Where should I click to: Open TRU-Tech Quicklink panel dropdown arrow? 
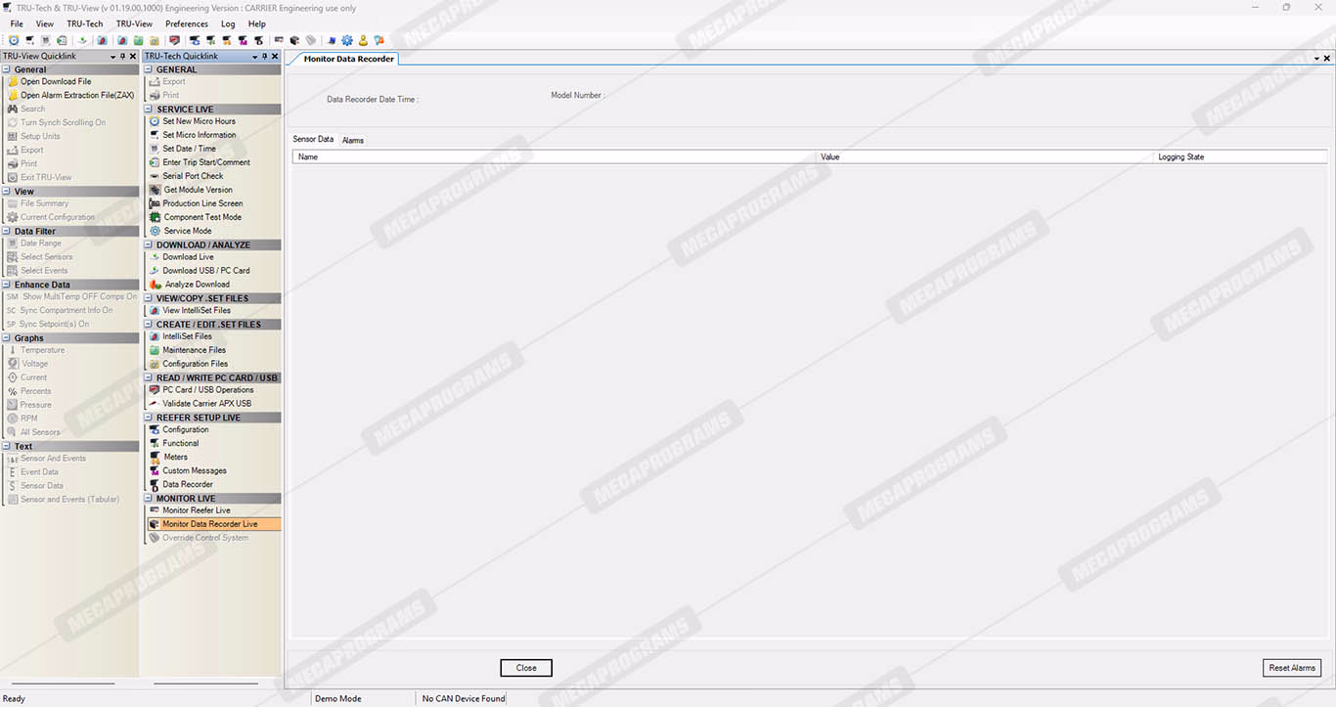pos(253,57)
